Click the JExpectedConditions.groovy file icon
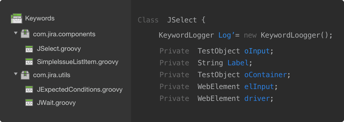Screen dimensions: 344x122 (x=29, y=89)
